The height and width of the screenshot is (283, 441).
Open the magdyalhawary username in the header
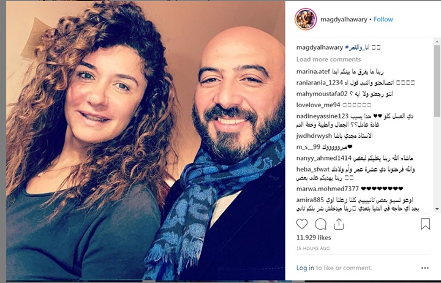[344, 20]
